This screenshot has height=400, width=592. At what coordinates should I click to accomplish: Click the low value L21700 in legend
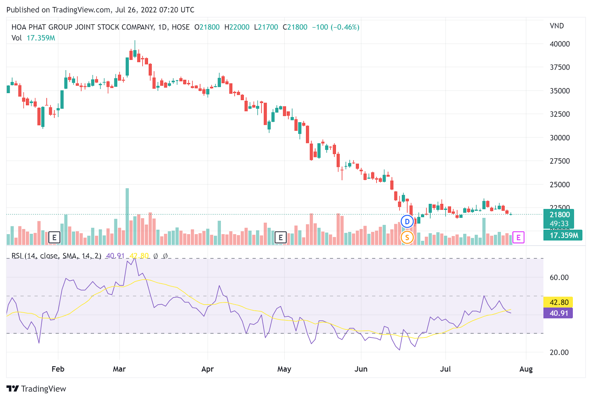pos(266,27)
